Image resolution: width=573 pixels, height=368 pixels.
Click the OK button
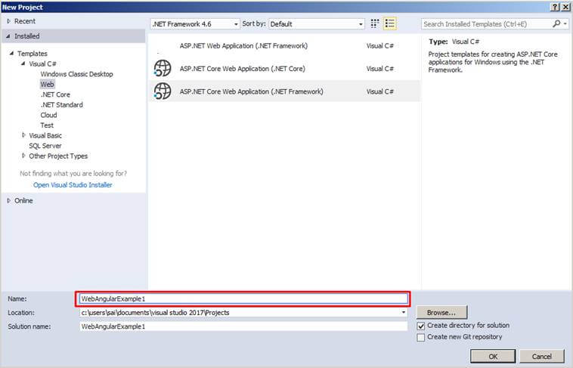point(493,357)
